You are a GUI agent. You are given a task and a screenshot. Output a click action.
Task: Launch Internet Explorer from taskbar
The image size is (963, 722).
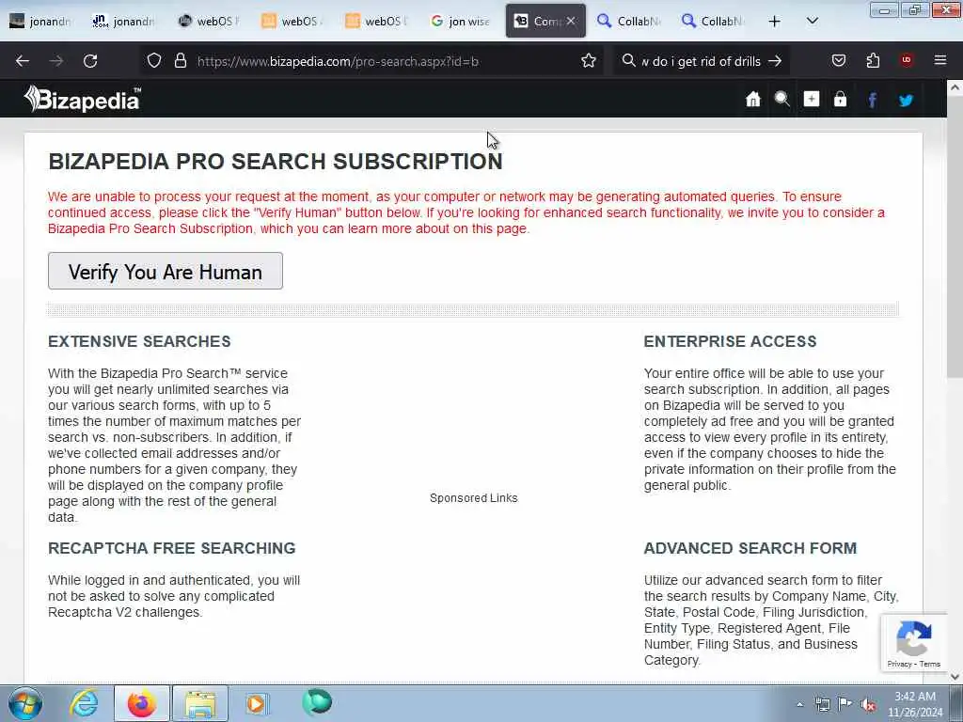[x=84, y=703]
